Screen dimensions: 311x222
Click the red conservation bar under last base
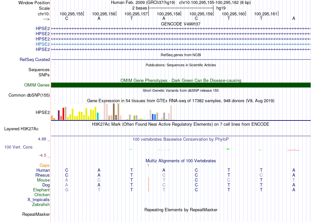293,150
